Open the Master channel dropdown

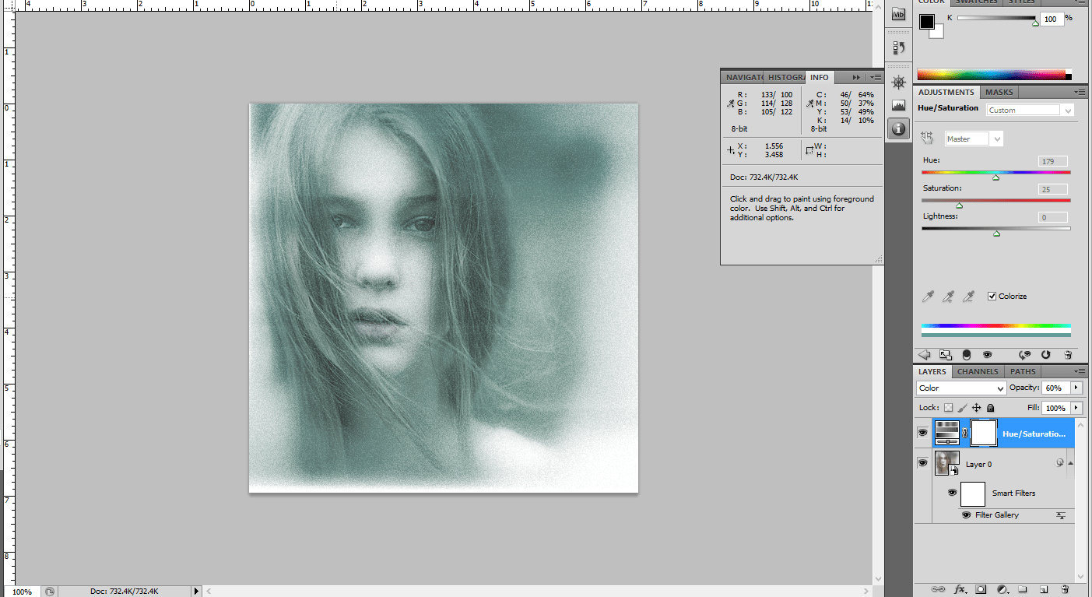pos(974,139)
